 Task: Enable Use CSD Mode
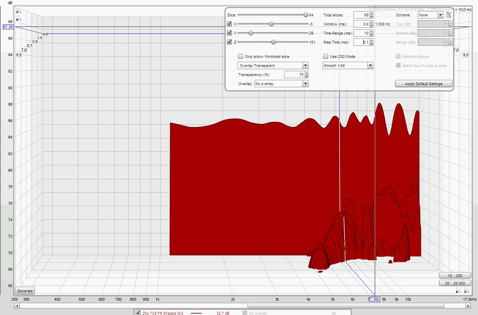326,56
